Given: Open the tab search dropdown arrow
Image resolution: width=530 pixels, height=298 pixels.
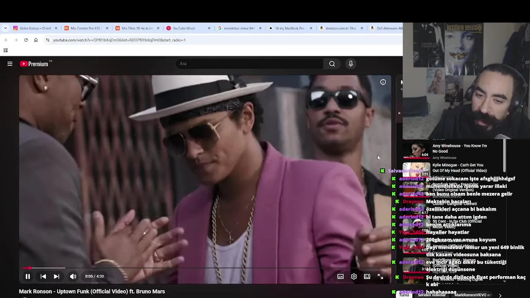Looking at the screenshot, I should pos(5,28).
